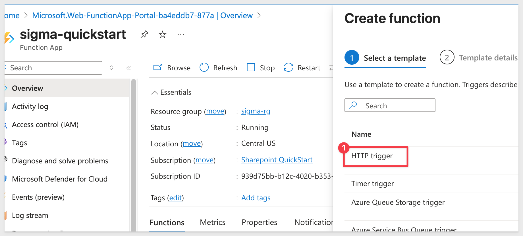Click the Refresh button label
The height and width of the screenshot is (236, 523).
(x=225, y=68)
